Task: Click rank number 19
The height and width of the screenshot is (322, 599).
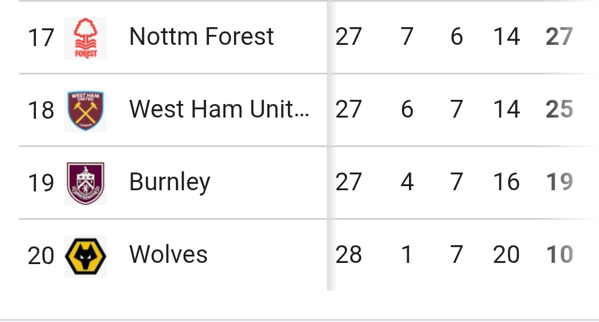Action: click(41, 183)
